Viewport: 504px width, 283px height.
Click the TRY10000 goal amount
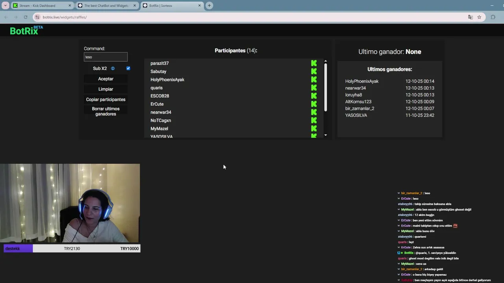click(x=130, y=248)
